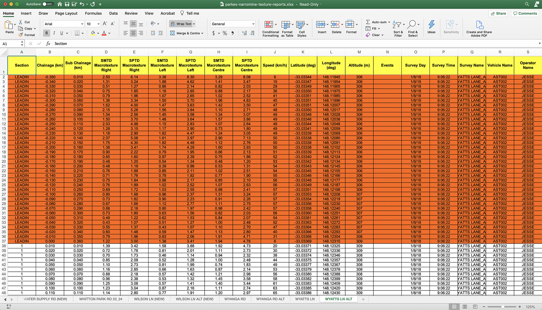Screen dimensions: 542x310
Task: Switch to WILSON LN (NEW) sheet tab
Action: point(149,299)
